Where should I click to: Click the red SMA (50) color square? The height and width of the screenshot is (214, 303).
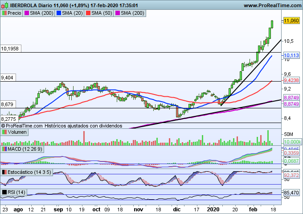click(88, 13)
